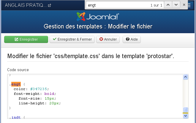The width and height of the screenshot is (196, 123).
Task: Click the highlighted 'engt' selector in code
Action: [x=16, y=84]
